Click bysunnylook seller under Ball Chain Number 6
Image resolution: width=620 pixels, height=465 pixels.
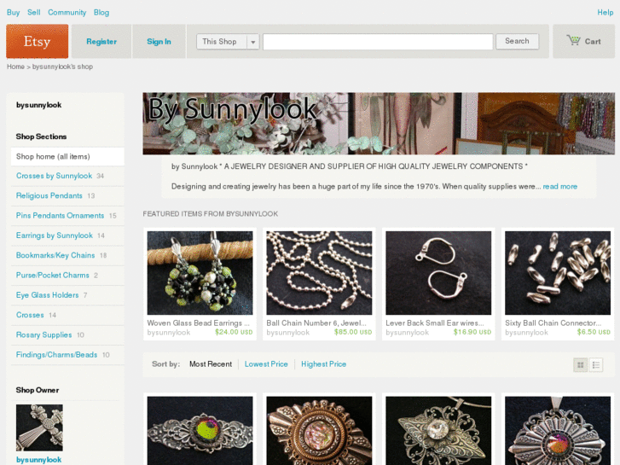coord(288,333)
